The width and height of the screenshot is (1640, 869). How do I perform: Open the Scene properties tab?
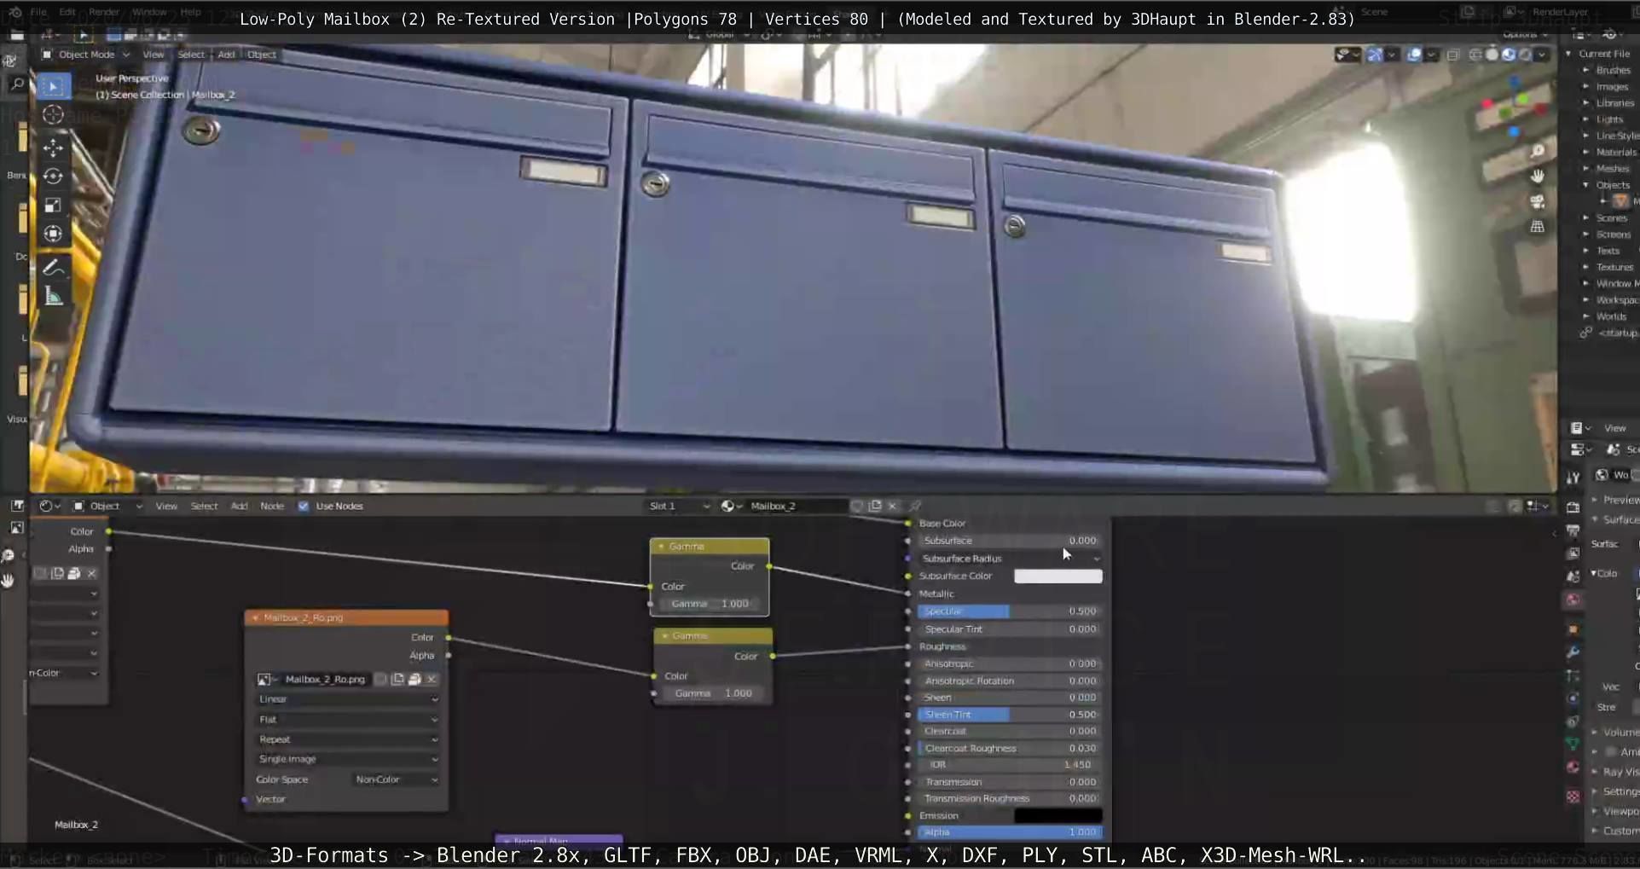1573,576
